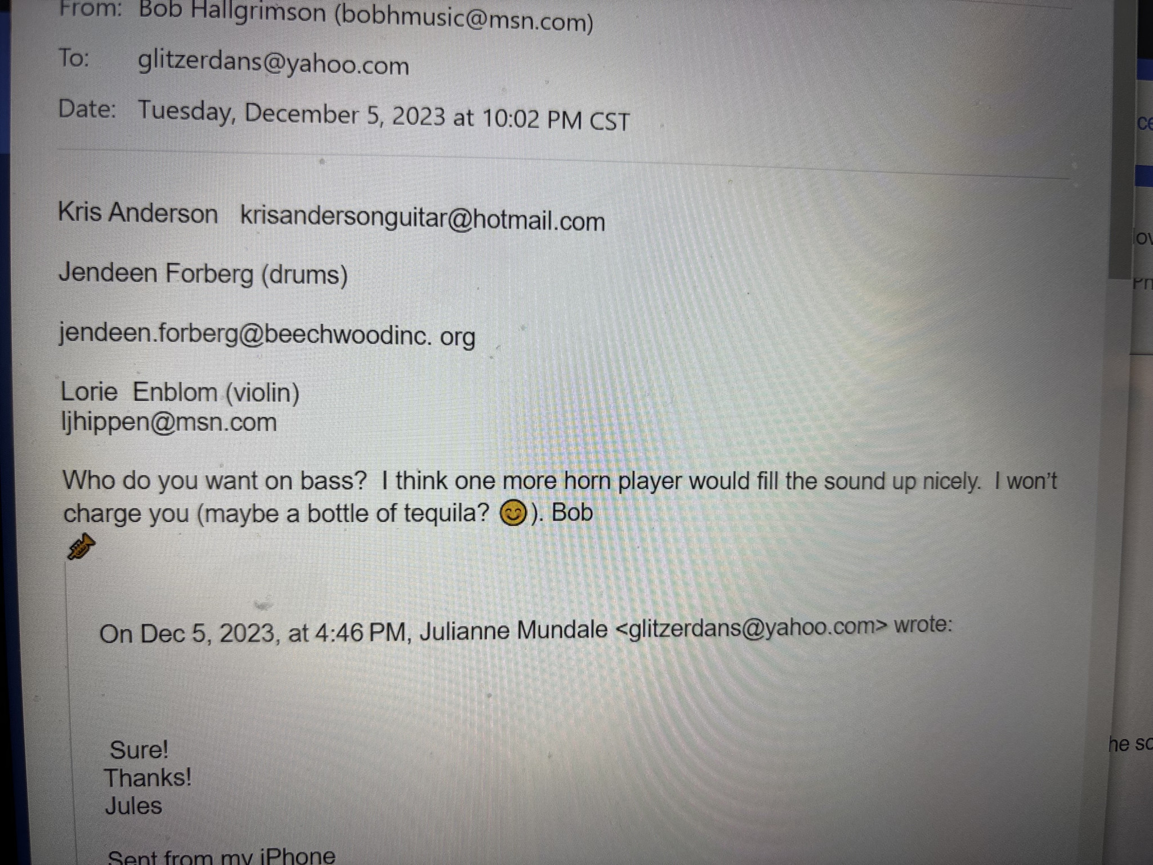Click the text Jendeen Forberg (drums)
The width and height of the screenshot is (1153, 865).
click(x=203, y=274)
